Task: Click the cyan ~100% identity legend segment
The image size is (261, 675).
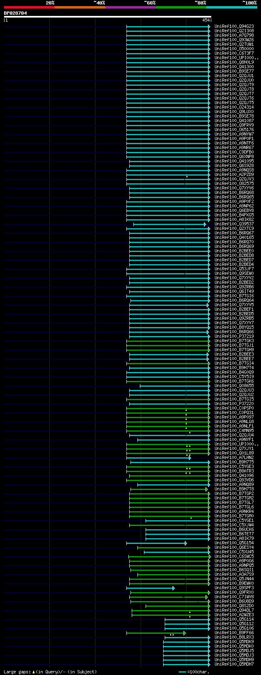Action: (232, 7)
